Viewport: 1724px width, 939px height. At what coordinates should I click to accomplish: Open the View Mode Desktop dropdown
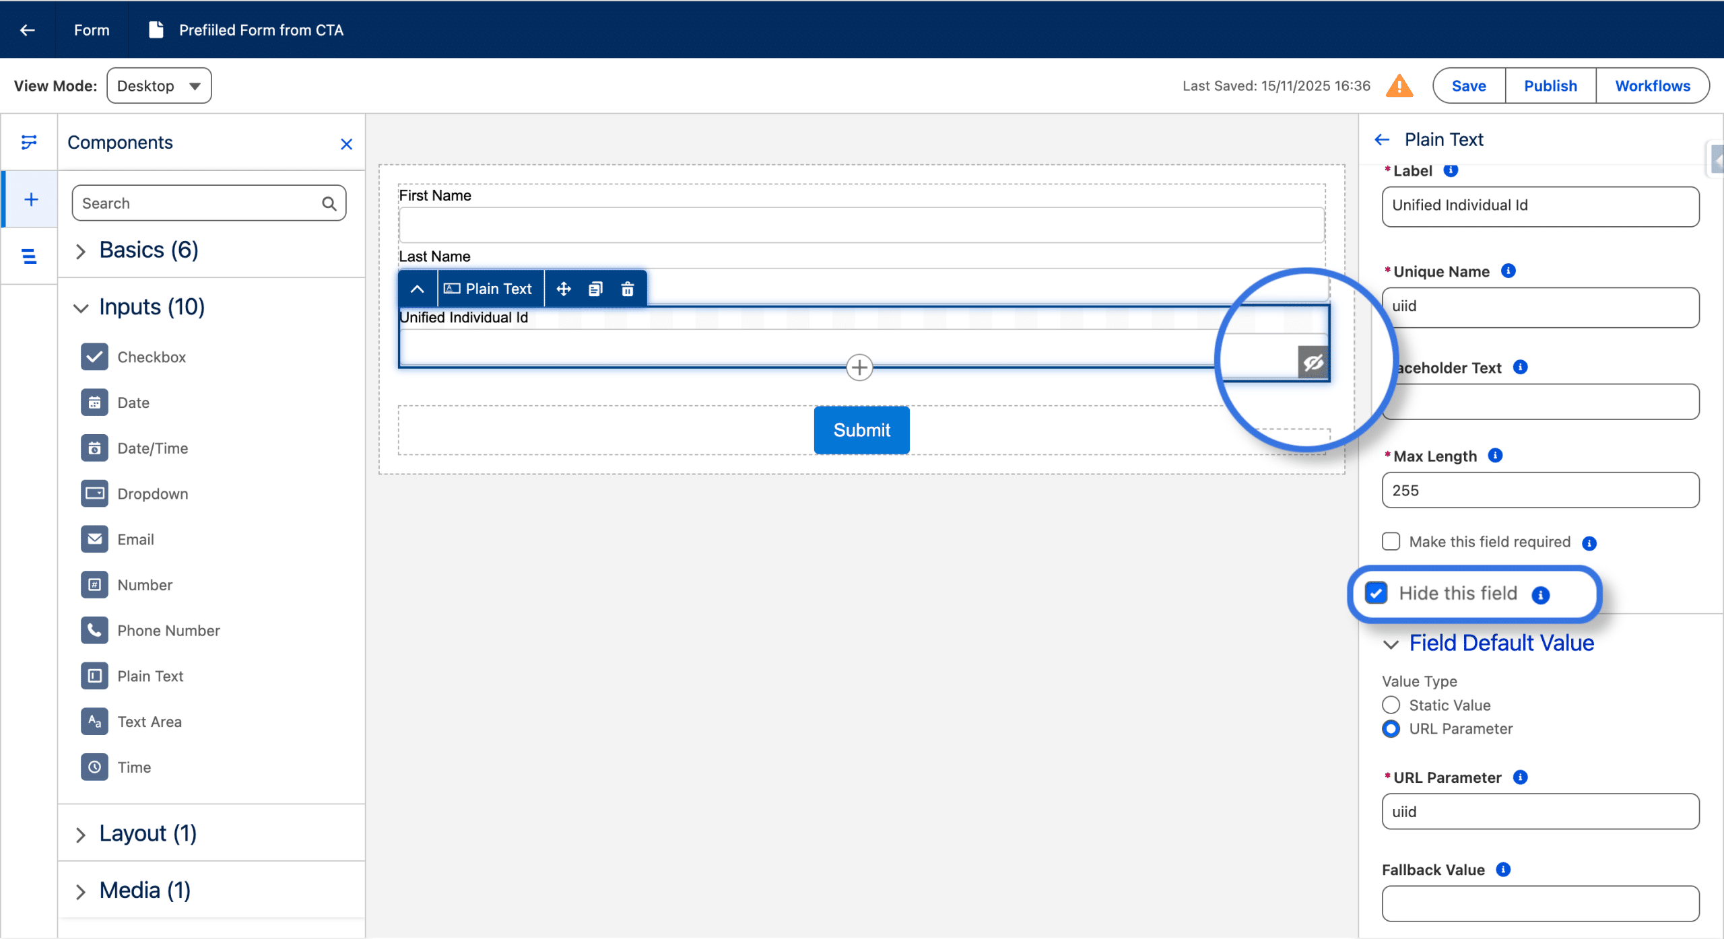coord(159,85)
